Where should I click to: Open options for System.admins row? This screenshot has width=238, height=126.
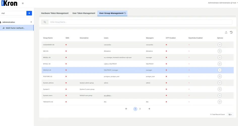[x=220, y=83]
